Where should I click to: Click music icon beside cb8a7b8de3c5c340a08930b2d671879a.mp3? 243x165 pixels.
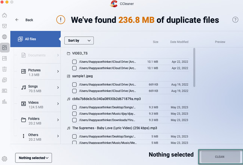[68, 99]
